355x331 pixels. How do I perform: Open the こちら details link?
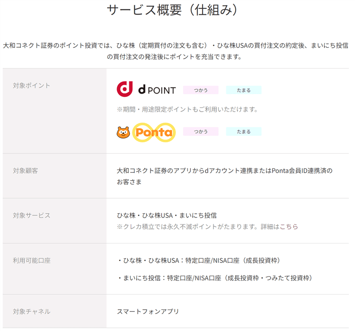(x=289, y=226)
